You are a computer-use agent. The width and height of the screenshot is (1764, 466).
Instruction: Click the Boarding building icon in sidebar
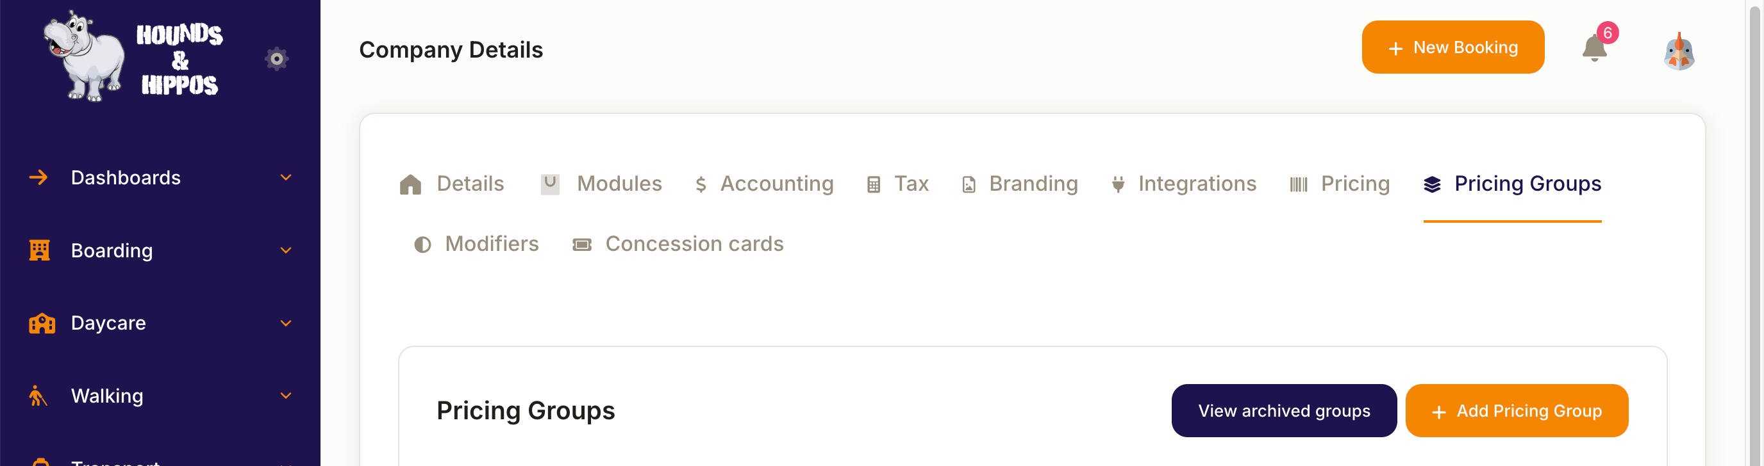click(40, 250)
